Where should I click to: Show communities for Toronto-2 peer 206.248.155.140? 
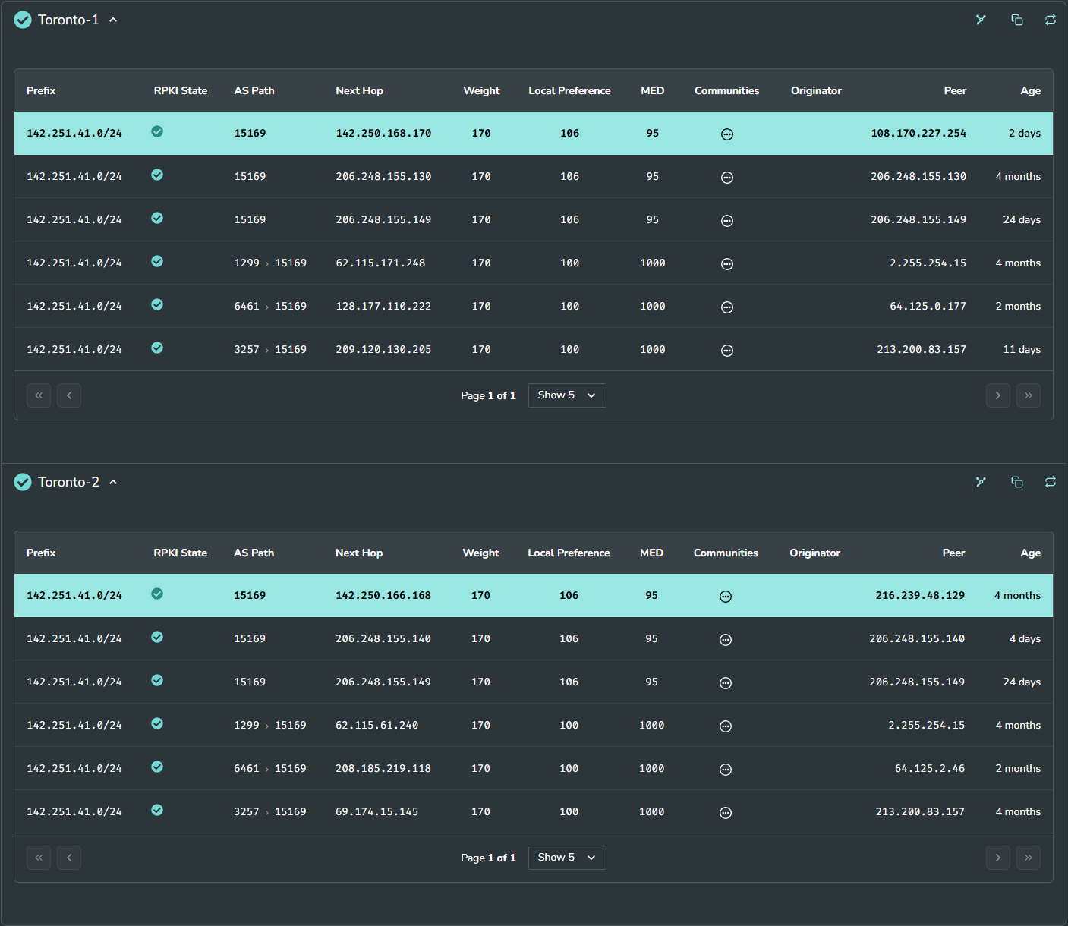726,640
